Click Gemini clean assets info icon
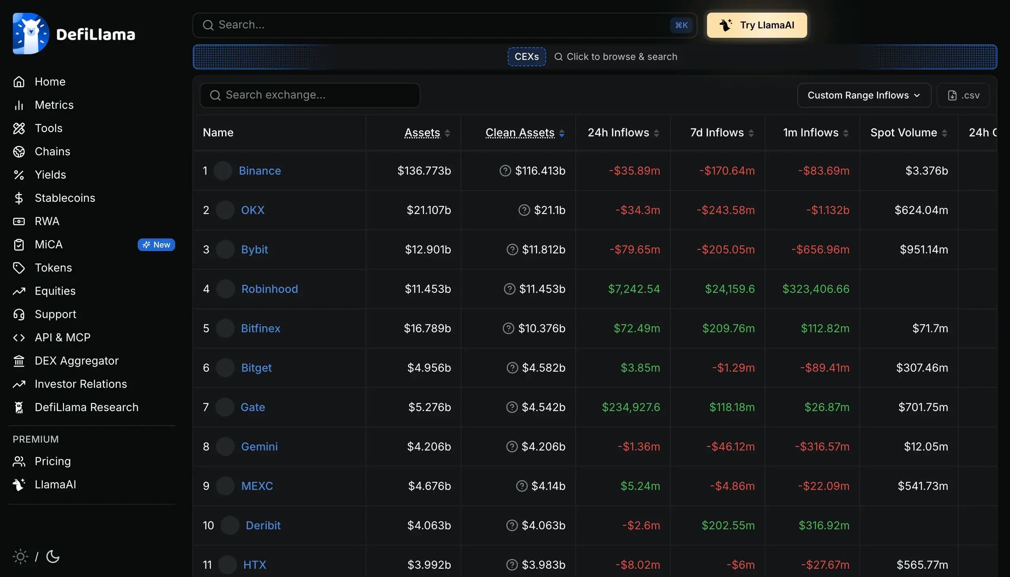This screenshot has height=577, width=1010. (512, 447)
